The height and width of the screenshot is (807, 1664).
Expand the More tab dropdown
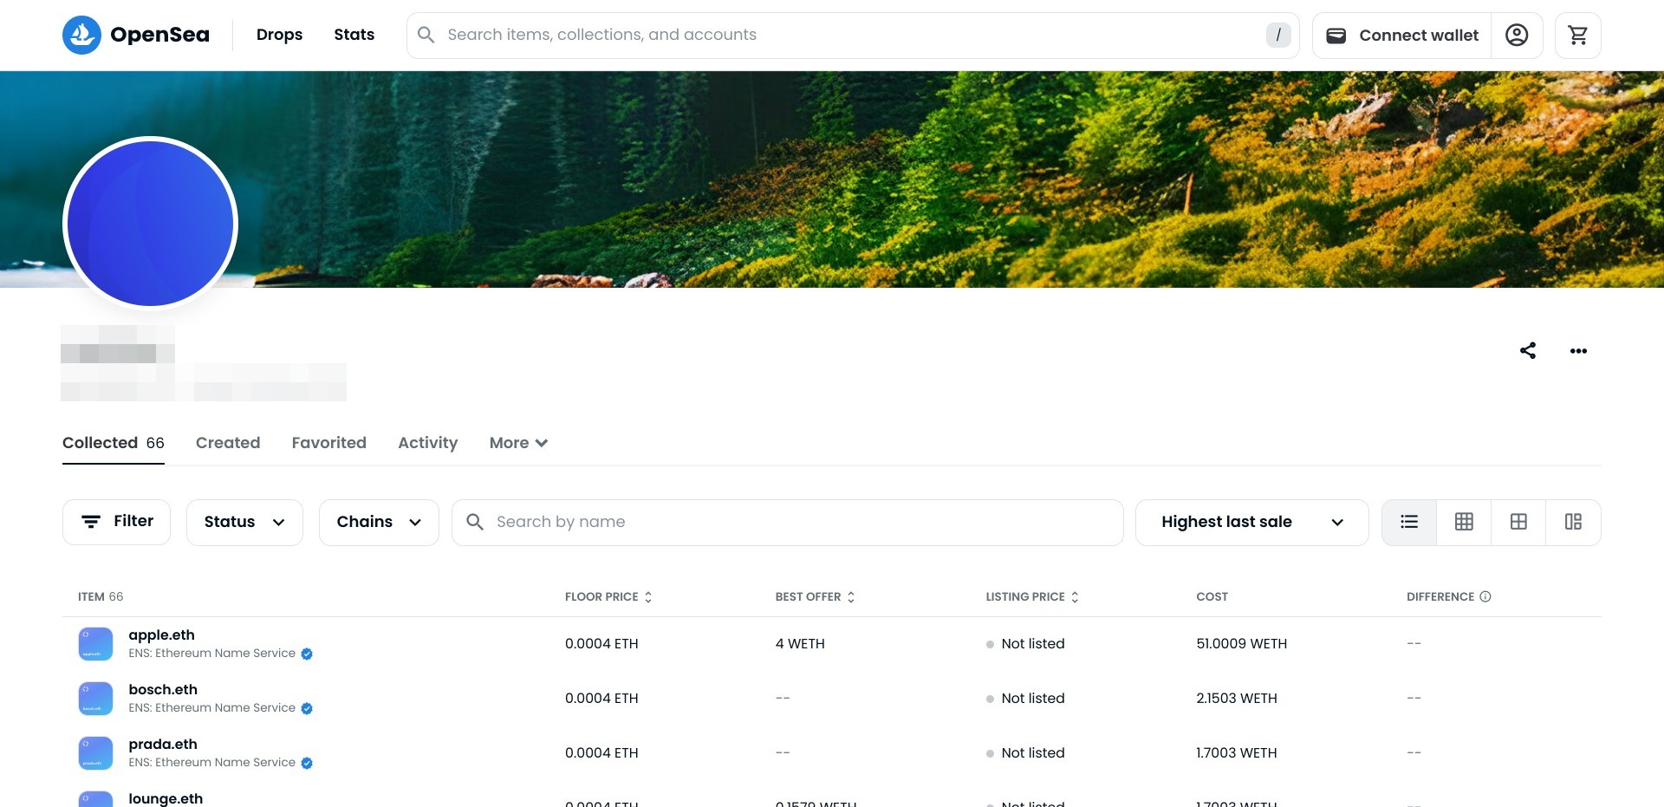[518, 443]
